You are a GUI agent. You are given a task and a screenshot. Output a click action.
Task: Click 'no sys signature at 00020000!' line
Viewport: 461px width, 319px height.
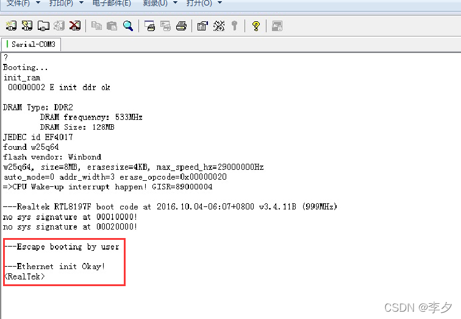(x=70, y=227)
